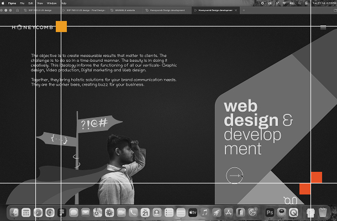Open Reminders from the dock

point(169,213)
